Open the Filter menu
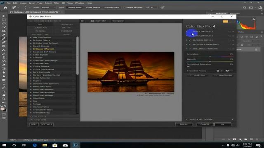Viewport: 264px width, 148px height. point(57,3)
